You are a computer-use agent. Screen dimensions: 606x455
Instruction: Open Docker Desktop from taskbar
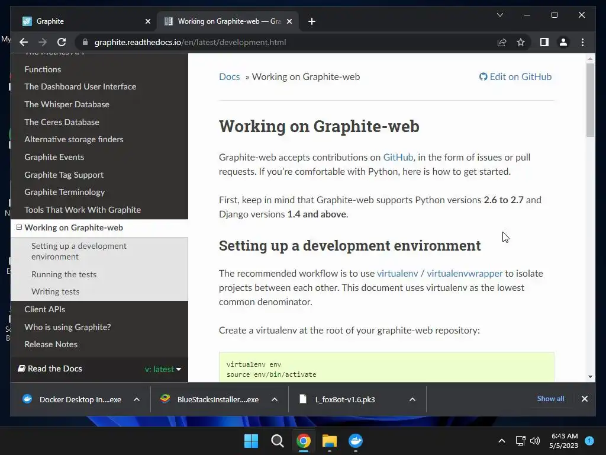pos(355,441)
